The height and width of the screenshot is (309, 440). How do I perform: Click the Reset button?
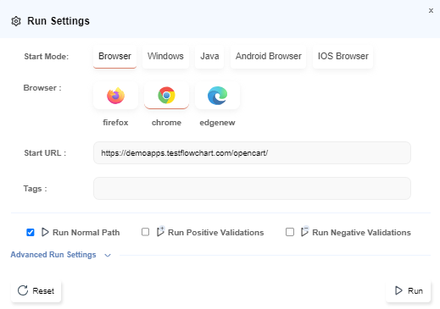36,291
